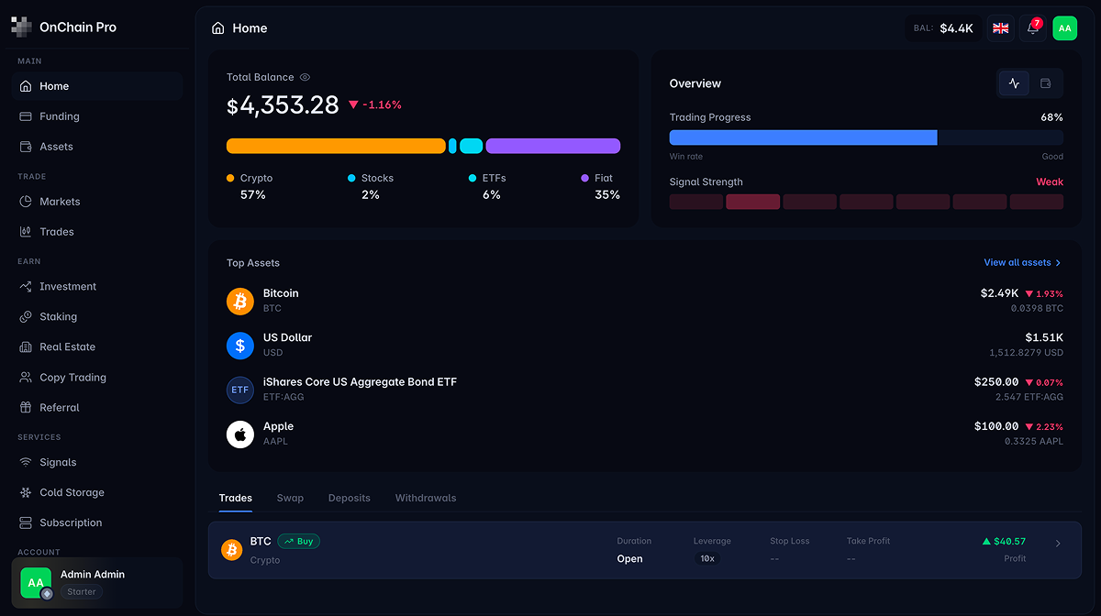
Task: Click the OnChain Pro logo icon
Action: (x=22, y=27)
